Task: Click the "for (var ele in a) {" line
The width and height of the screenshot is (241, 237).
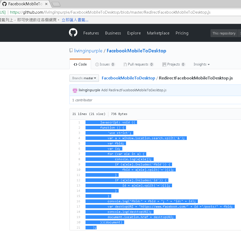Action: tap(126, 154)
